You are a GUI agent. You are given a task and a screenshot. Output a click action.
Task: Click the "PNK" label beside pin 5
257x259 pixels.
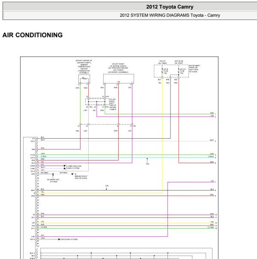(x=43, y=148)
